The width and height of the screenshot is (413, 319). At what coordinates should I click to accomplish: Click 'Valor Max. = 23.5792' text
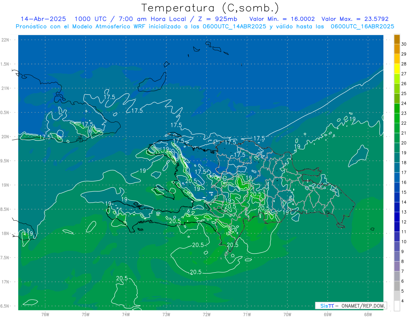point(355,19)
